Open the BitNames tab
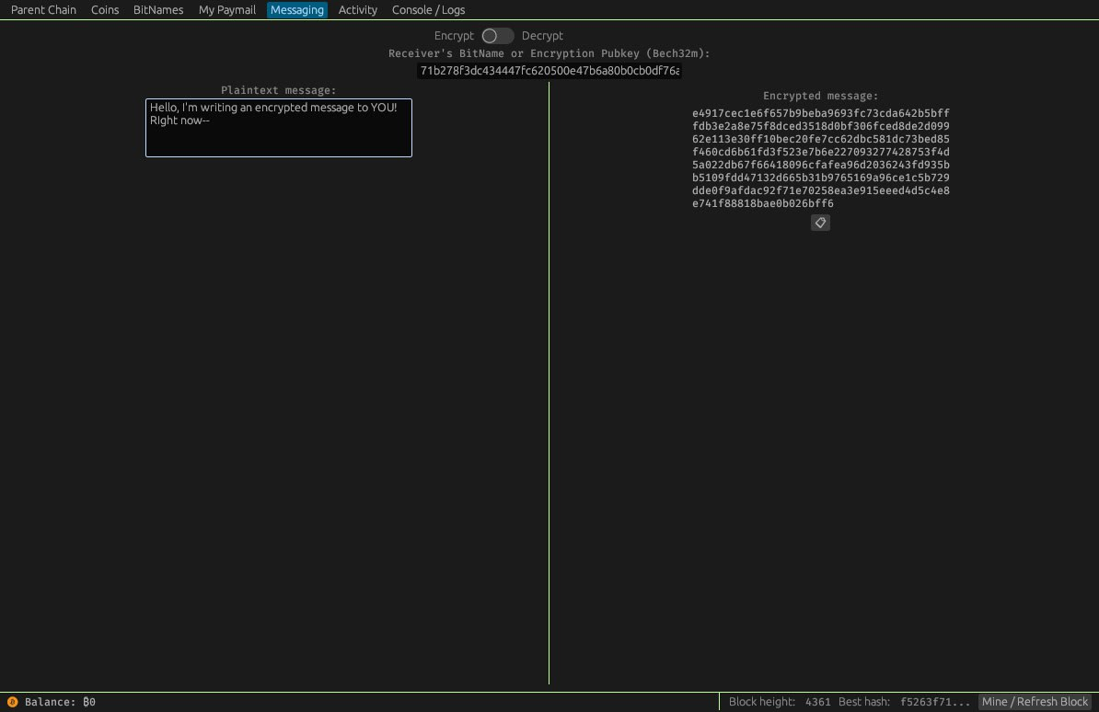Image resolution: width=1099 pixels, height=712 pixels. coord(157,10)
